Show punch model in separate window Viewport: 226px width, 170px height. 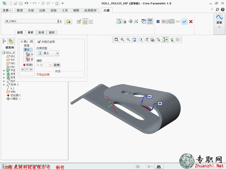(144, 21)
